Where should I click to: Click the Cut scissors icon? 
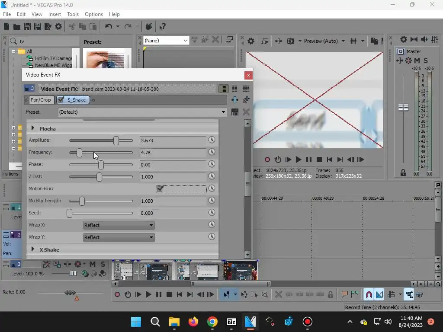tap(72, 26)
